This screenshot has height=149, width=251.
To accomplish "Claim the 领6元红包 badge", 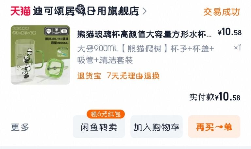I will click(x=106, y=114).
